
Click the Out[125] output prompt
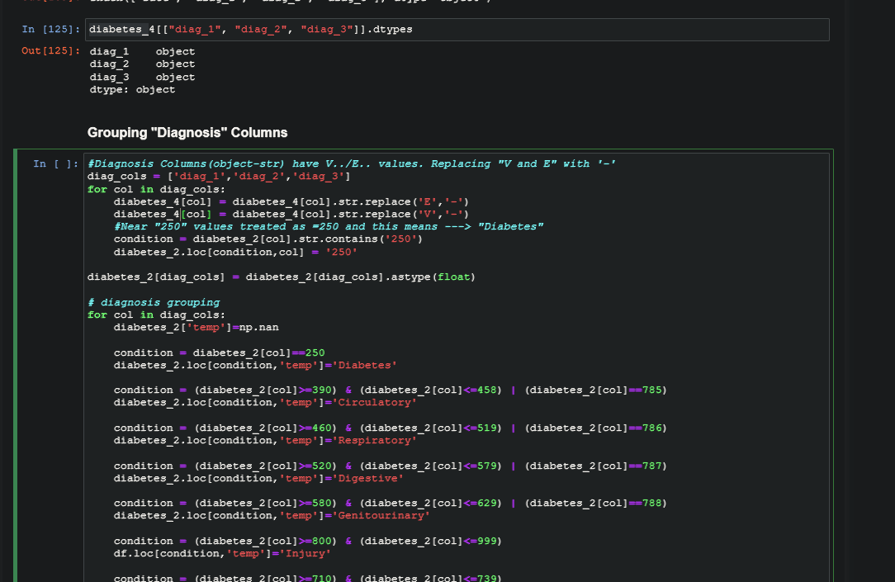pyautogui.click(x=51, y=51)
